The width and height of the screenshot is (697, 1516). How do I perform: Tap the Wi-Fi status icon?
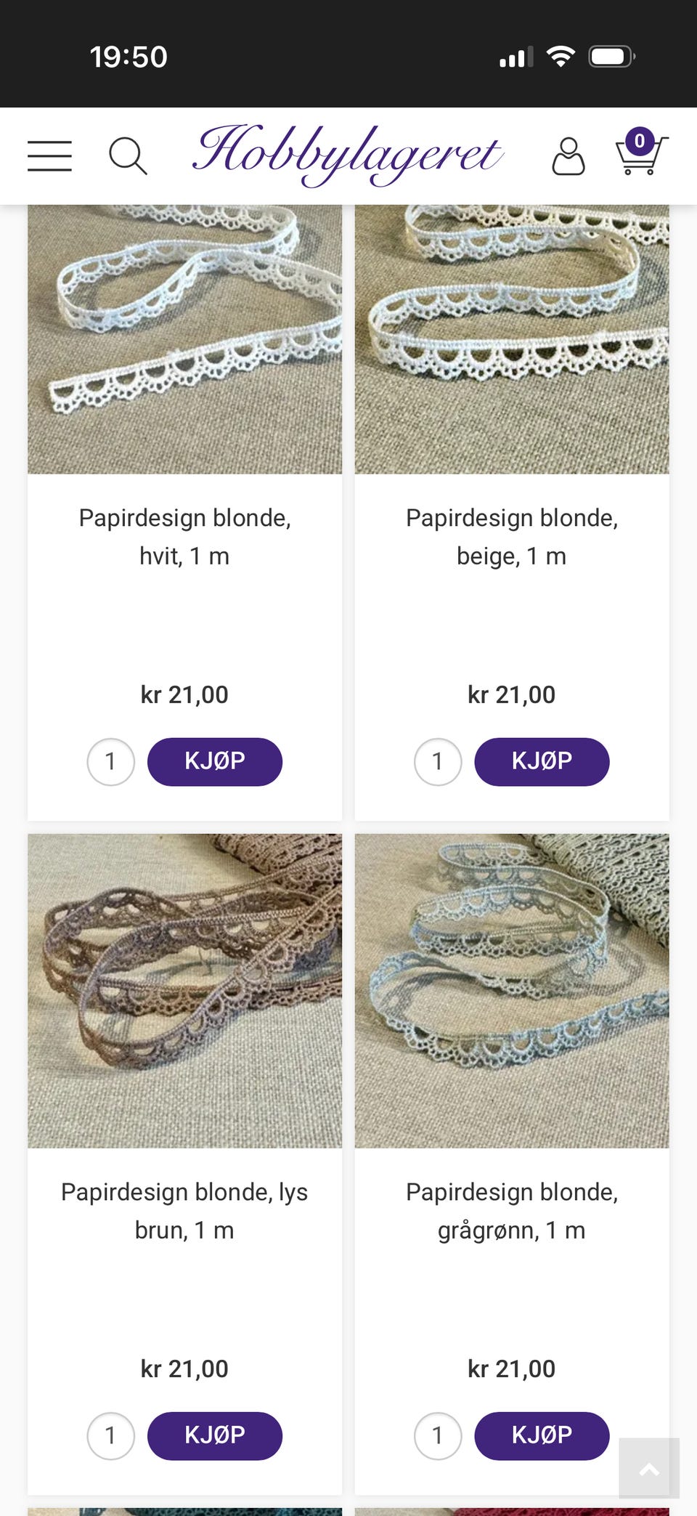(x=560, y=57)
